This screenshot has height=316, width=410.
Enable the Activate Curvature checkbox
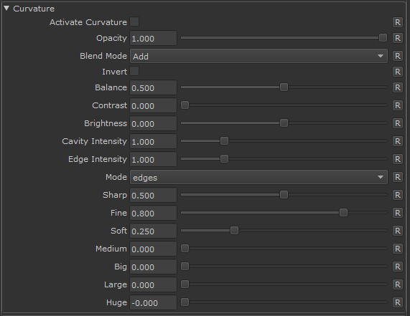click(x=134, y=21)
